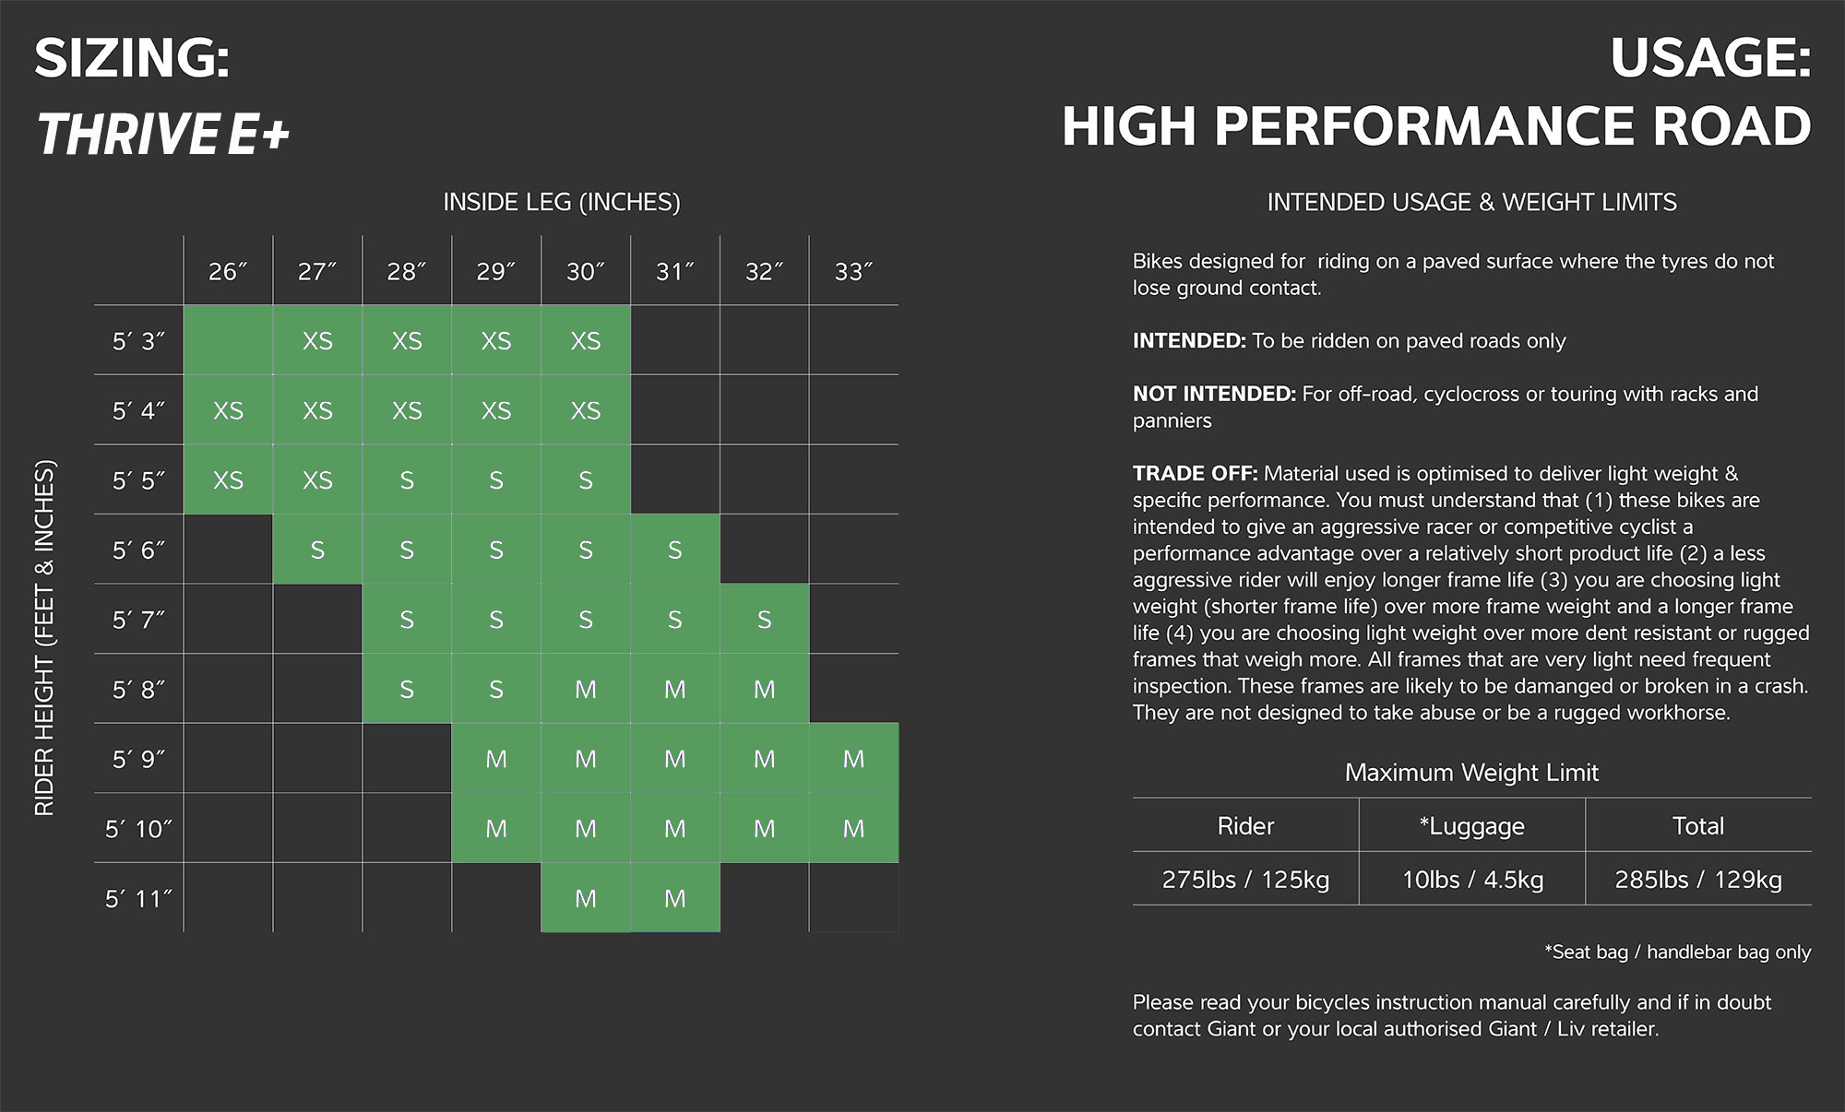
Task: Select the 5′ 11″ rider height row label
Action: (x=138, y=898)
